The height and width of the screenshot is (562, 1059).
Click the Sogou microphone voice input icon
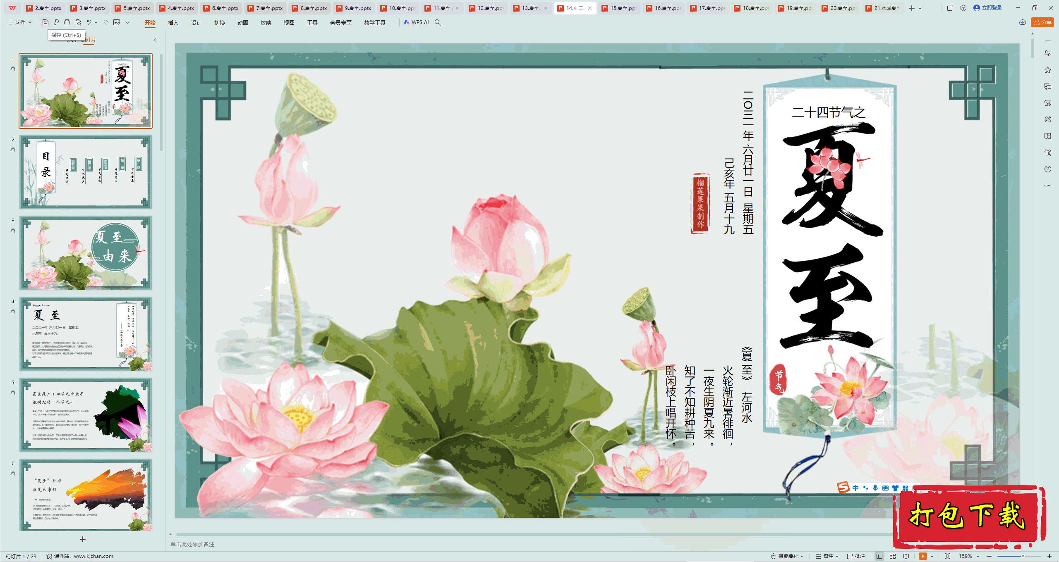point(875,488)
